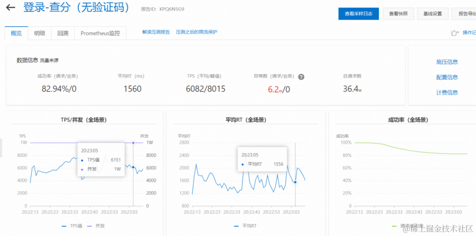Toggle the 平均RT legend series

coord(245,226)
